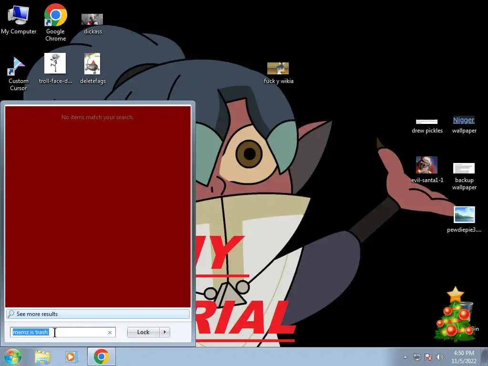Launch the Google Chrome desktop shortcut

(55, 22)
